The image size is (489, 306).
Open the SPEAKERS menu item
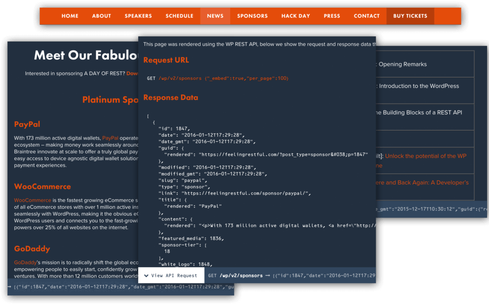tap(138, 16)
